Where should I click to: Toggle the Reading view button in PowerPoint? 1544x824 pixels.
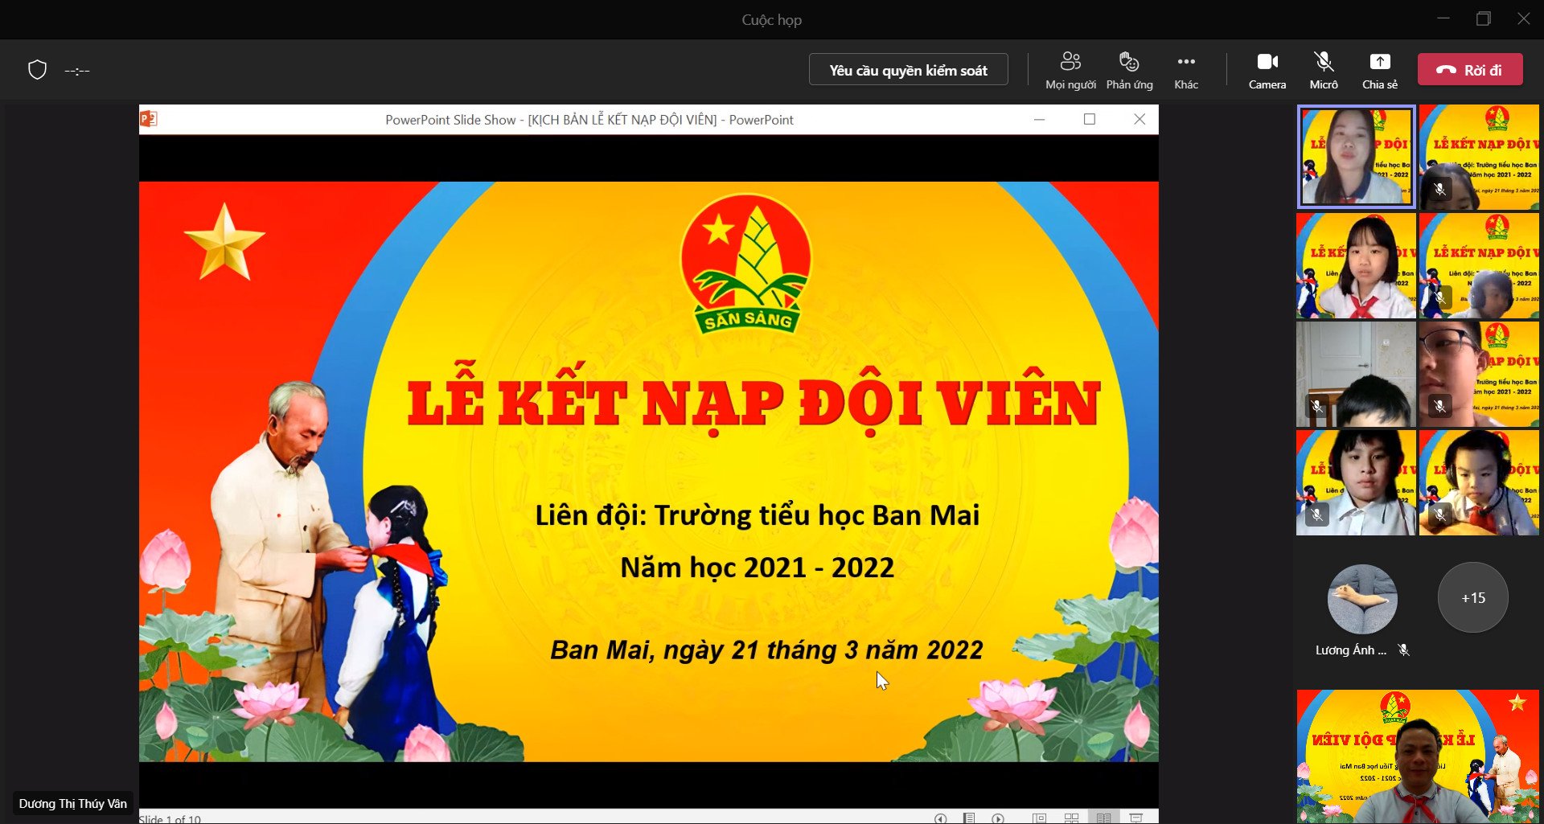click(x=1103, y=818)
